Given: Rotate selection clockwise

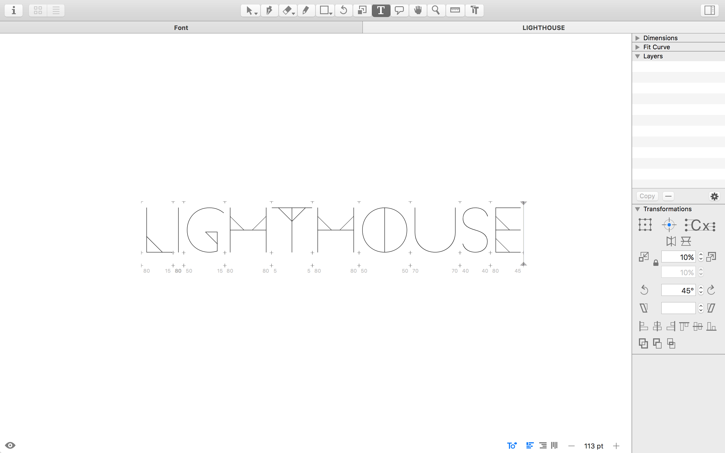Looking at the screenshot, I should click(711, 290).
